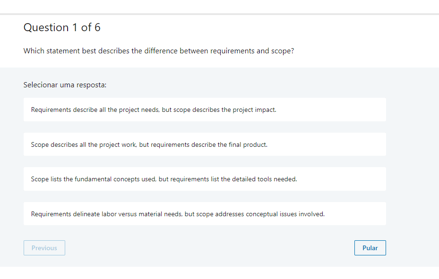This screenshot has width=439, height=279.
Task: Click the Pular button to skip
Action: click(370, 248)
